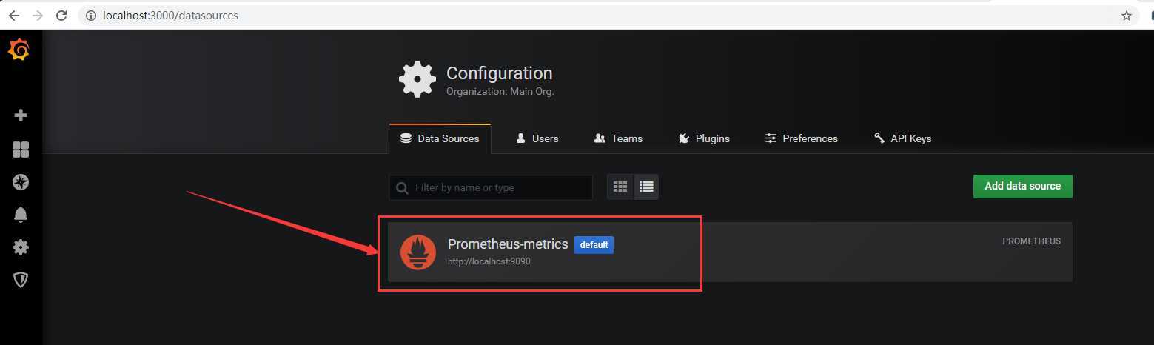This screenshot has width=1154, height=345.
Task: Bookmark this page with the star icon
Action: pyautogui.click(x=1127, y=15)
